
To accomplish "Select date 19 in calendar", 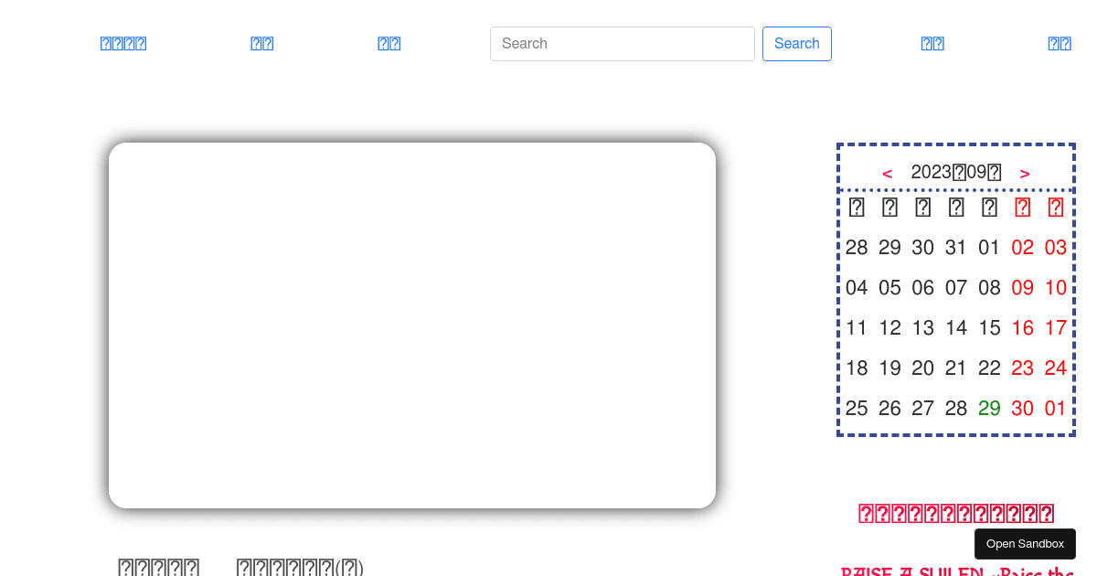I will 889,368.
